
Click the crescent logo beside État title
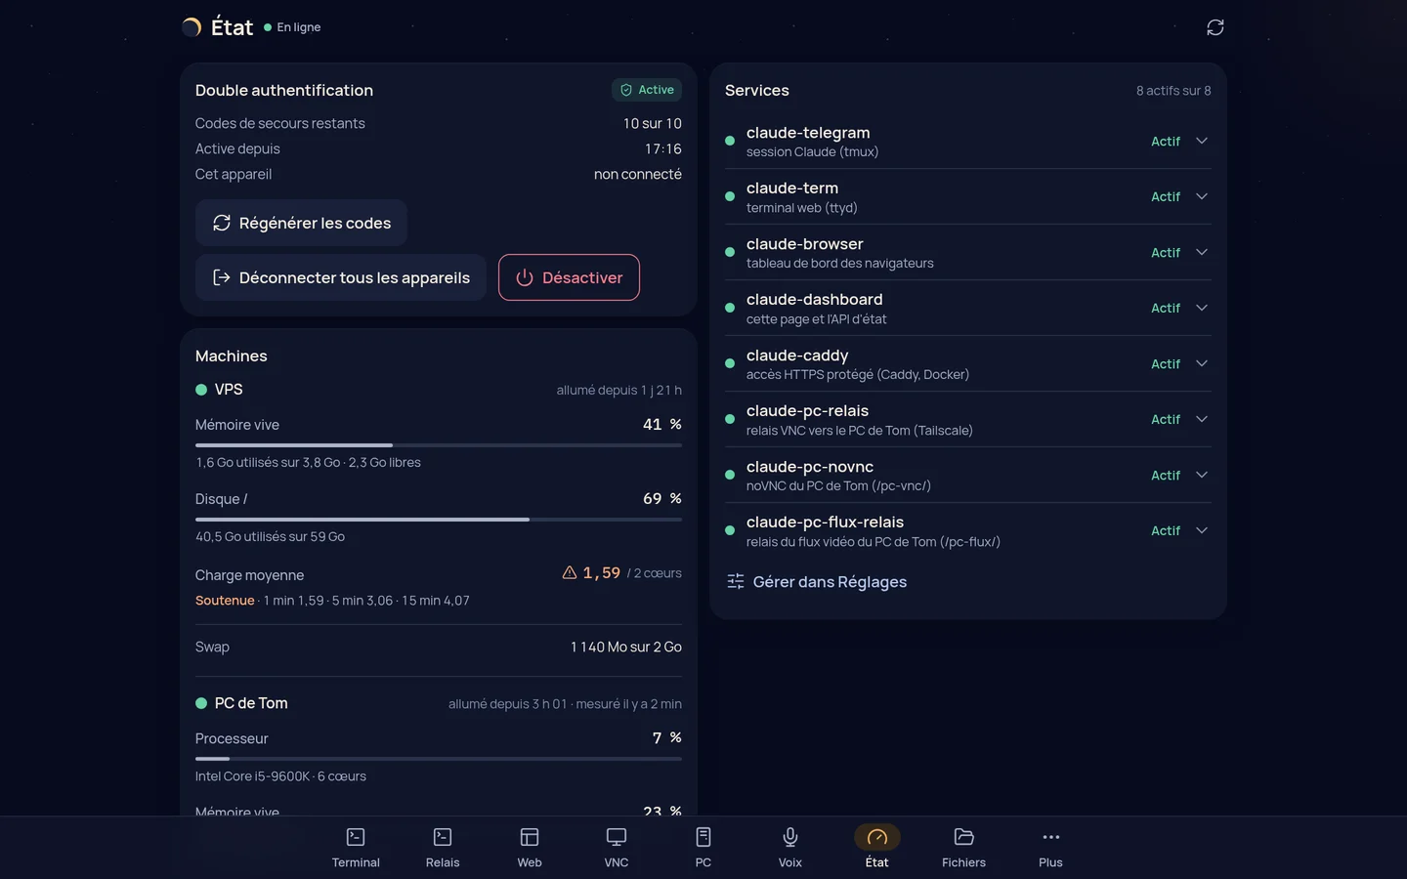[192, 27]
